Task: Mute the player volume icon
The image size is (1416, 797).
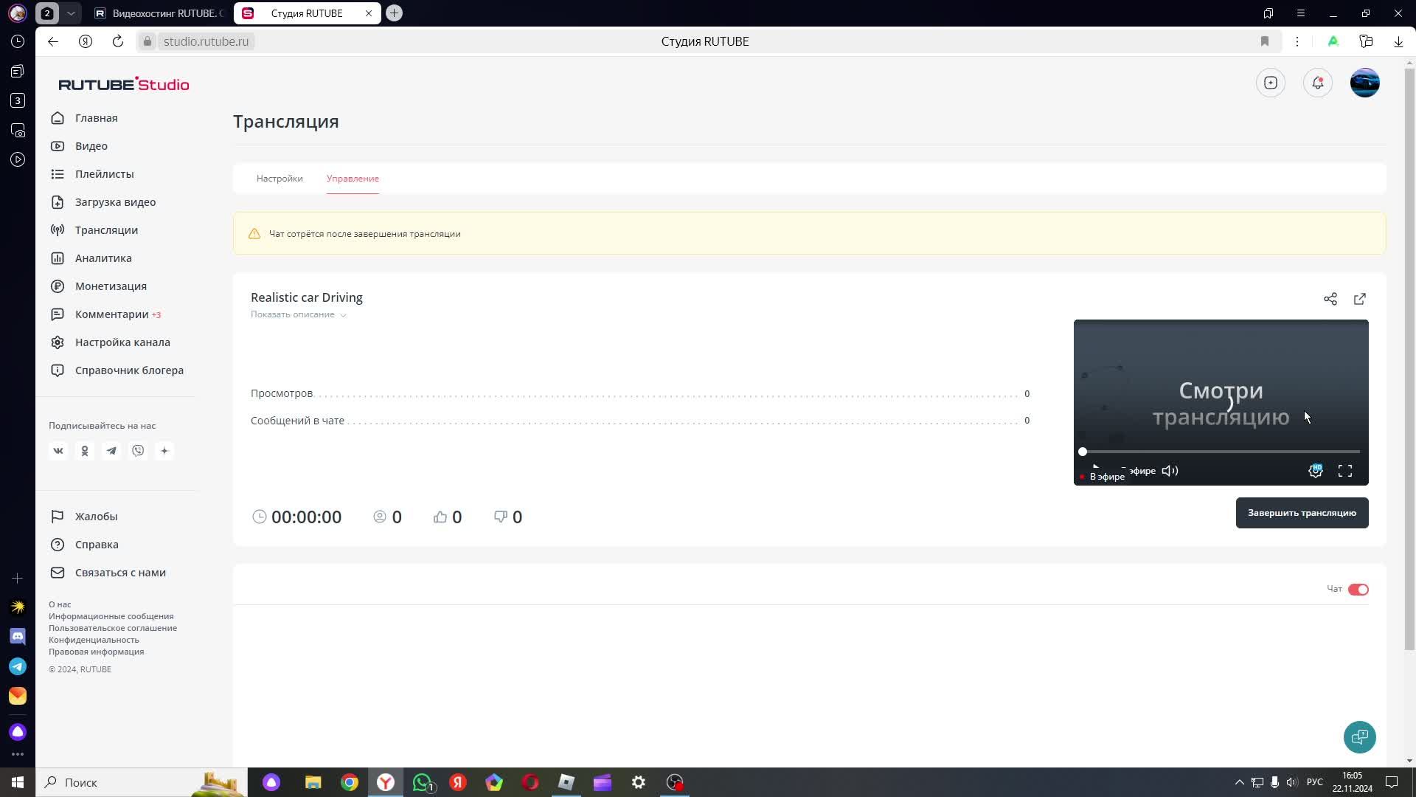Action: (1170, 471)
